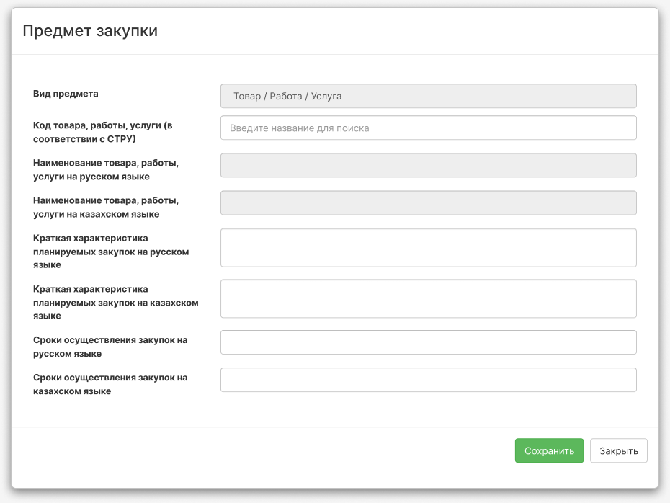Click the 'Краткая характеристика ... на русском' label
This screenshot has width=670, height=503.
click(x=111, y=251)
